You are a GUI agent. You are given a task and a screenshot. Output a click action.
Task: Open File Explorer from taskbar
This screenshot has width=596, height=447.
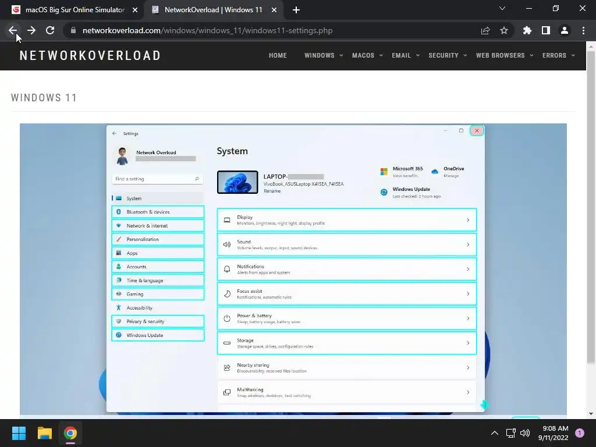(44, 433)
